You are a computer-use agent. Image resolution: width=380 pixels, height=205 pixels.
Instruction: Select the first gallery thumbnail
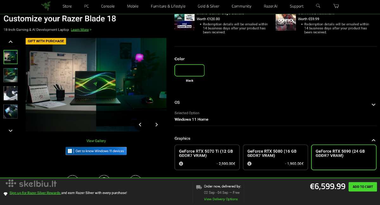tap(10, 57)
